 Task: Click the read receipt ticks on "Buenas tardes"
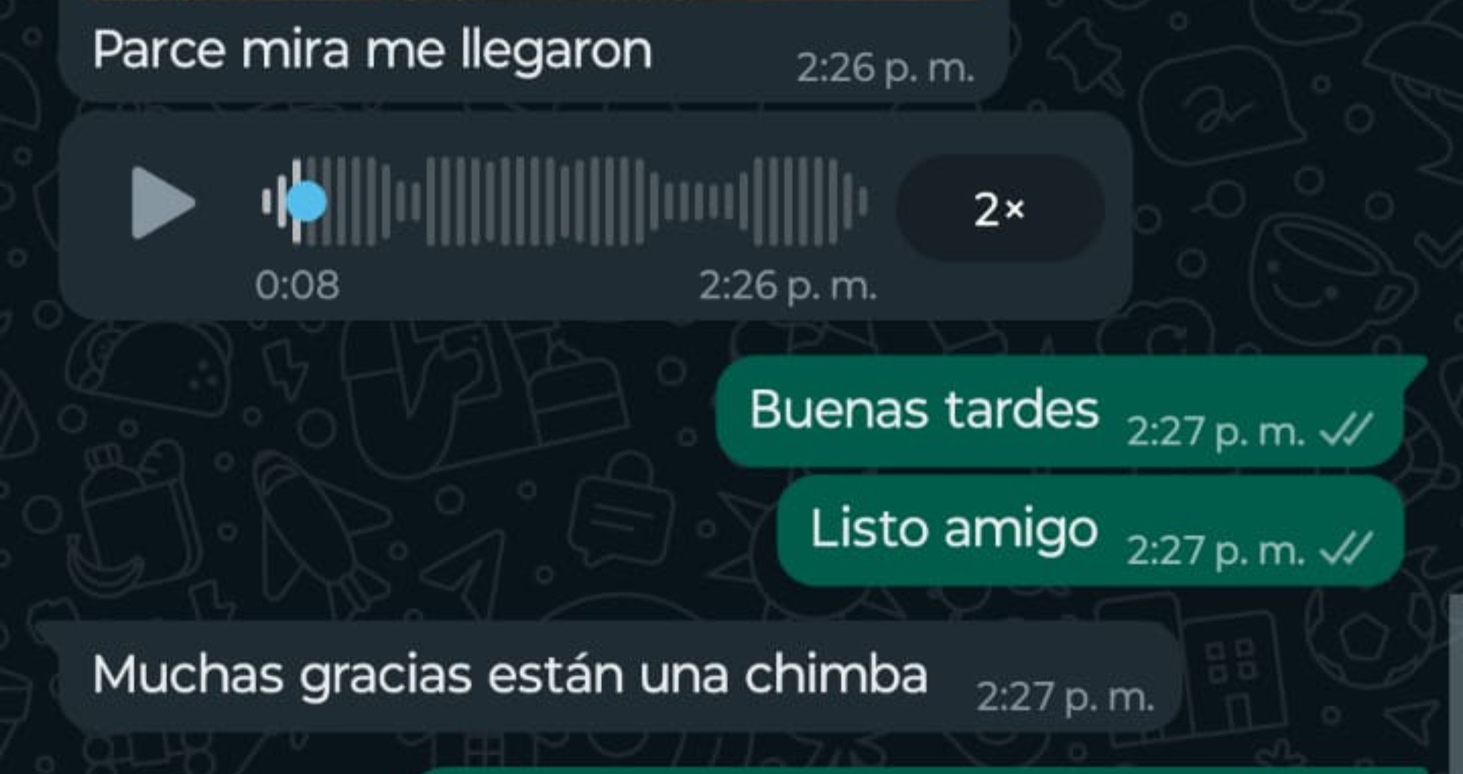[x=1346, y=430]
